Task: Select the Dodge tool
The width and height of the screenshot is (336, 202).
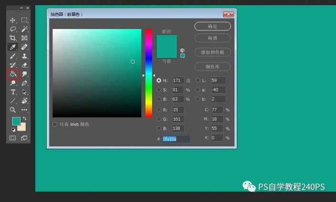Action: pyautogui.click(x=13, y=83)
